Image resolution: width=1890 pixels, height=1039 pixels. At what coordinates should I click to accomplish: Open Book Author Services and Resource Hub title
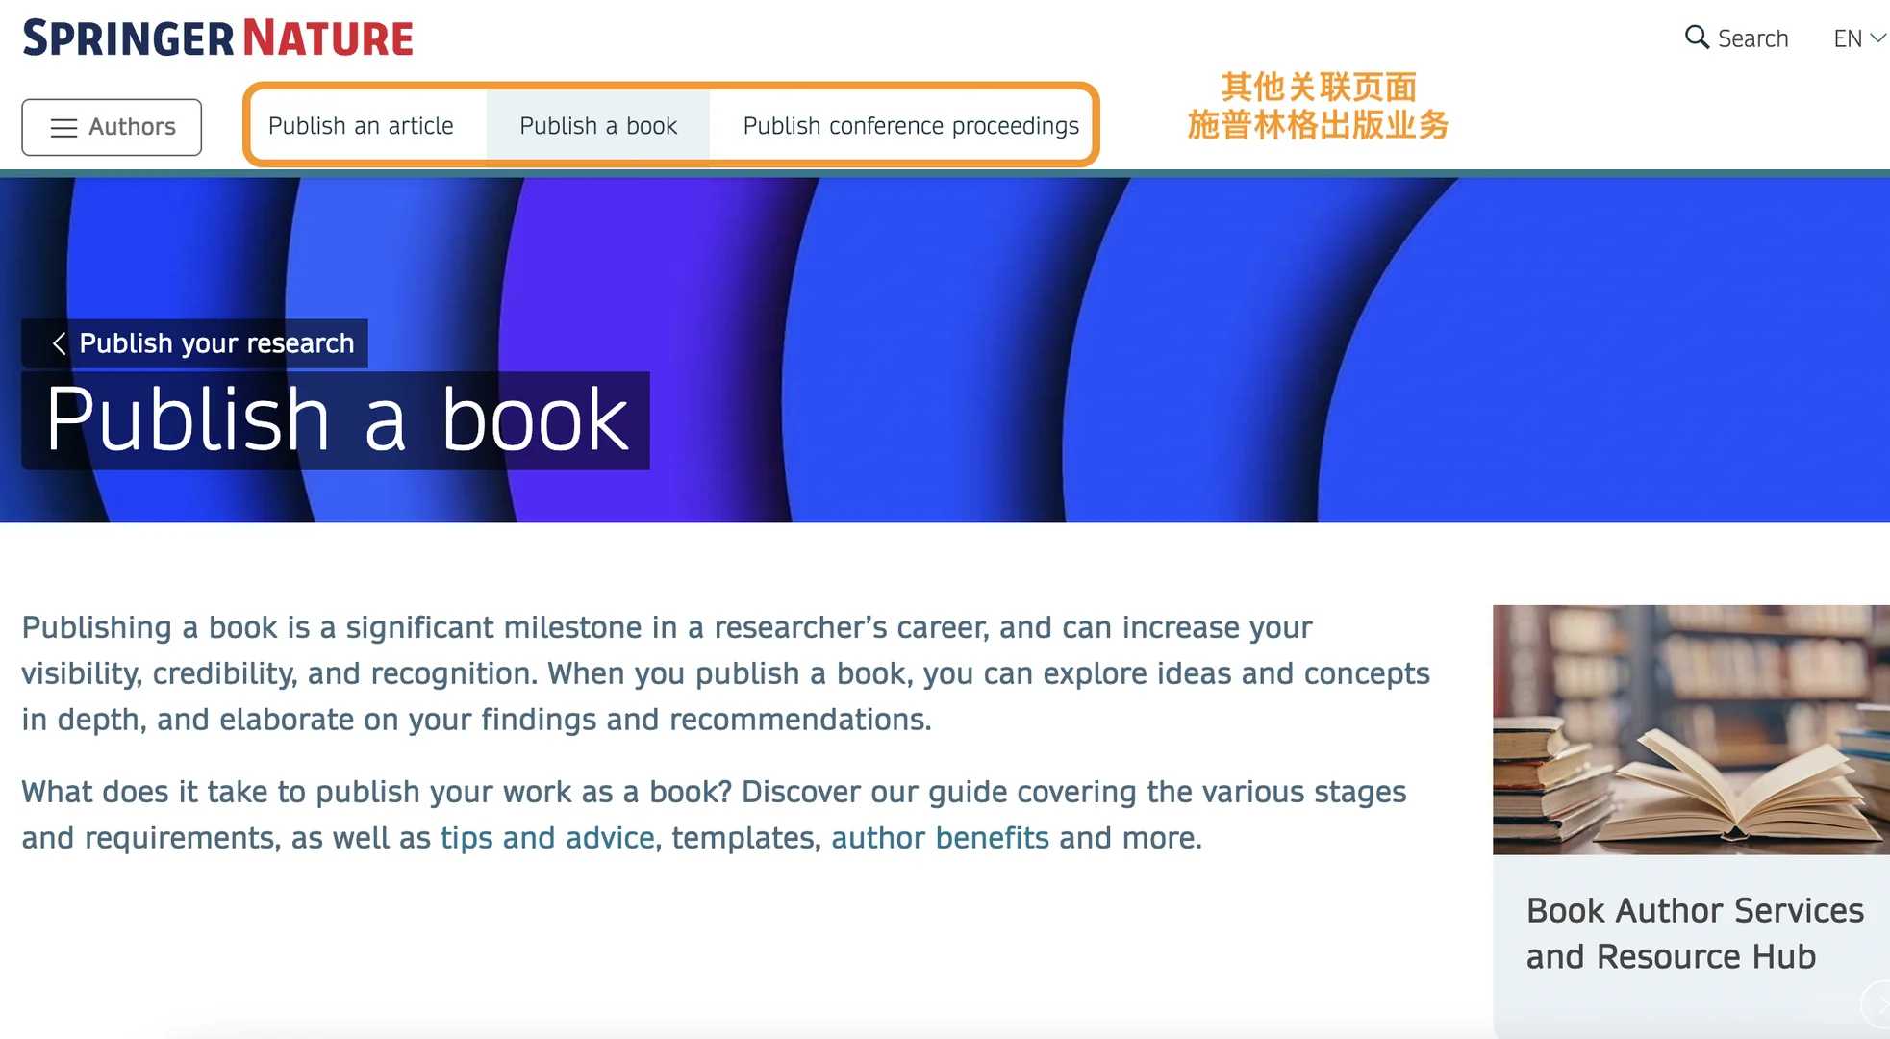point(1694,933)
